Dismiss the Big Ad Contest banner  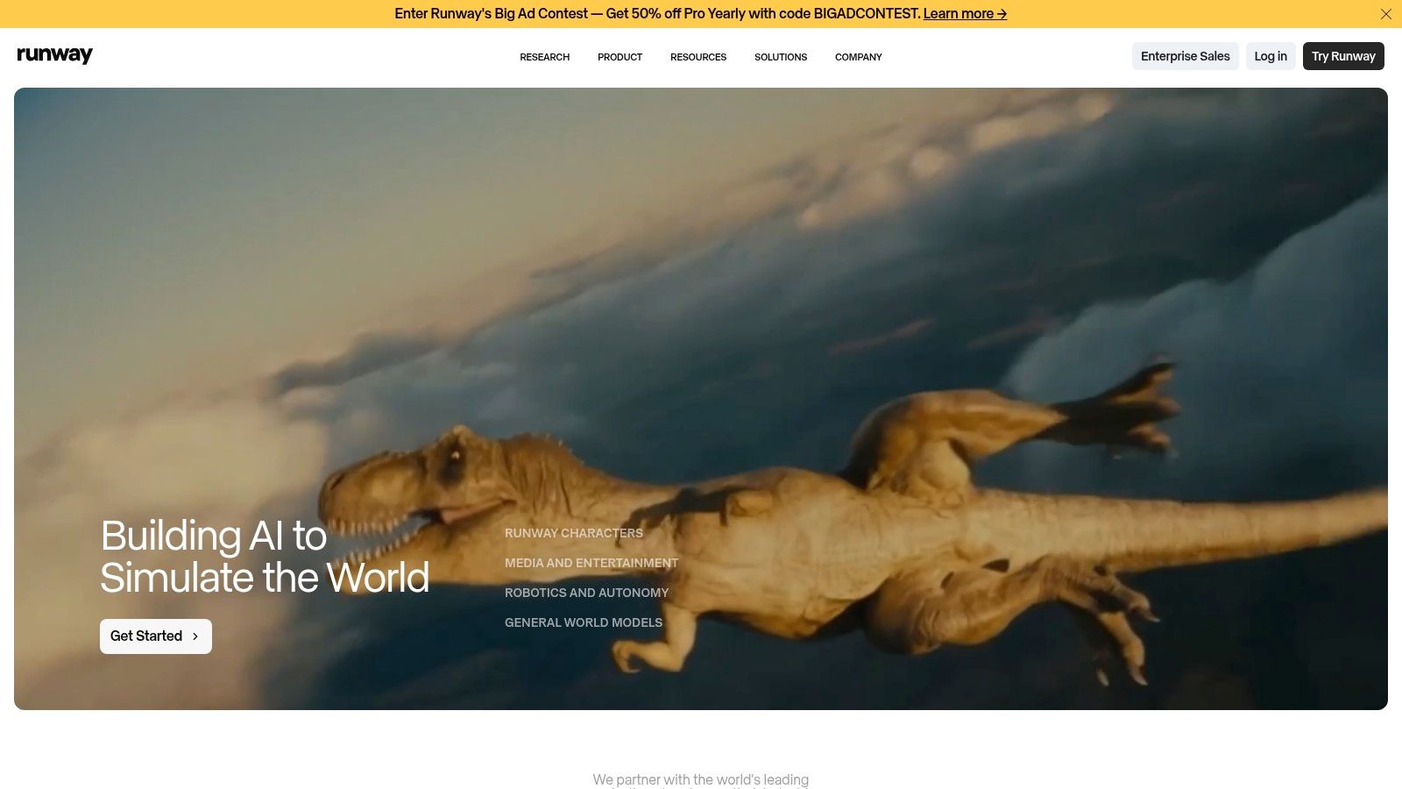(x=1385, y=14)
